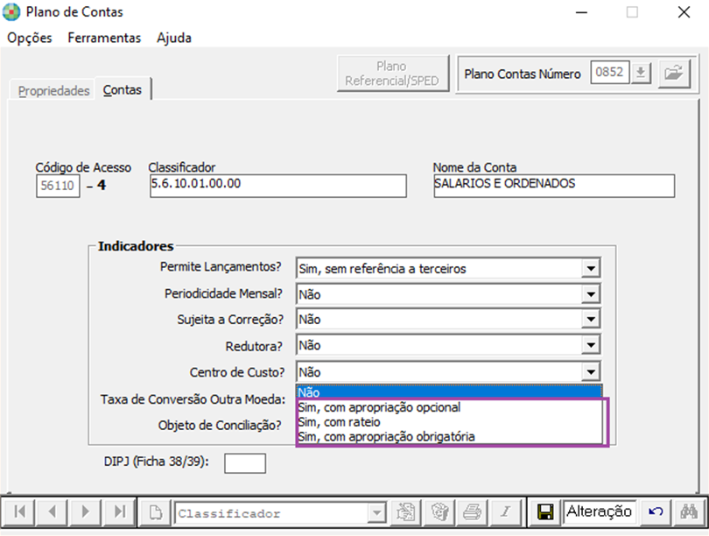This screenshot has height=536, width=709.
Task: Expand the Redutora dropdown
Action: (591, 346)
